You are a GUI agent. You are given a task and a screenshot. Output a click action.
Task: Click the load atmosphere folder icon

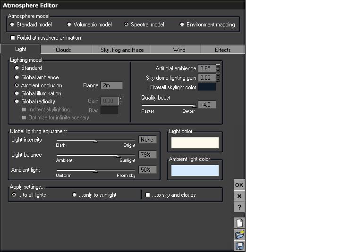(x=239, y=235)
